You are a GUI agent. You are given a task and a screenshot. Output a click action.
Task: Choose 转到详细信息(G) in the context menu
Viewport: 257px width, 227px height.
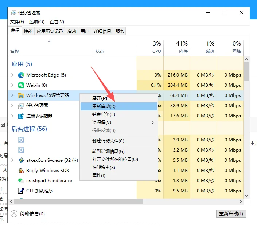pyautogui.click(x=119, y=152)
